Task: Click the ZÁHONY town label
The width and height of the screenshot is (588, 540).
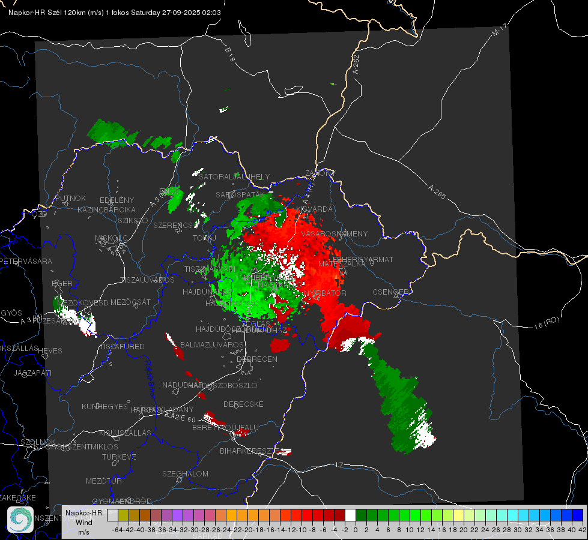Action: click(320, 173)
